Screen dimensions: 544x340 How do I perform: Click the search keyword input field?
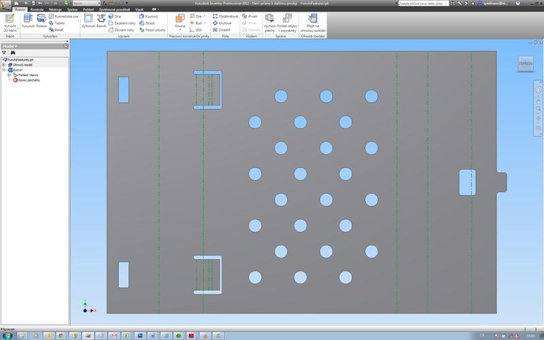point(423,3)
